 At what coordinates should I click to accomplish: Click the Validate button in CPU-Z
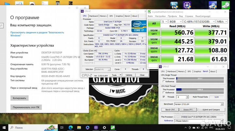pyautogui.click(x=129, y=75)
